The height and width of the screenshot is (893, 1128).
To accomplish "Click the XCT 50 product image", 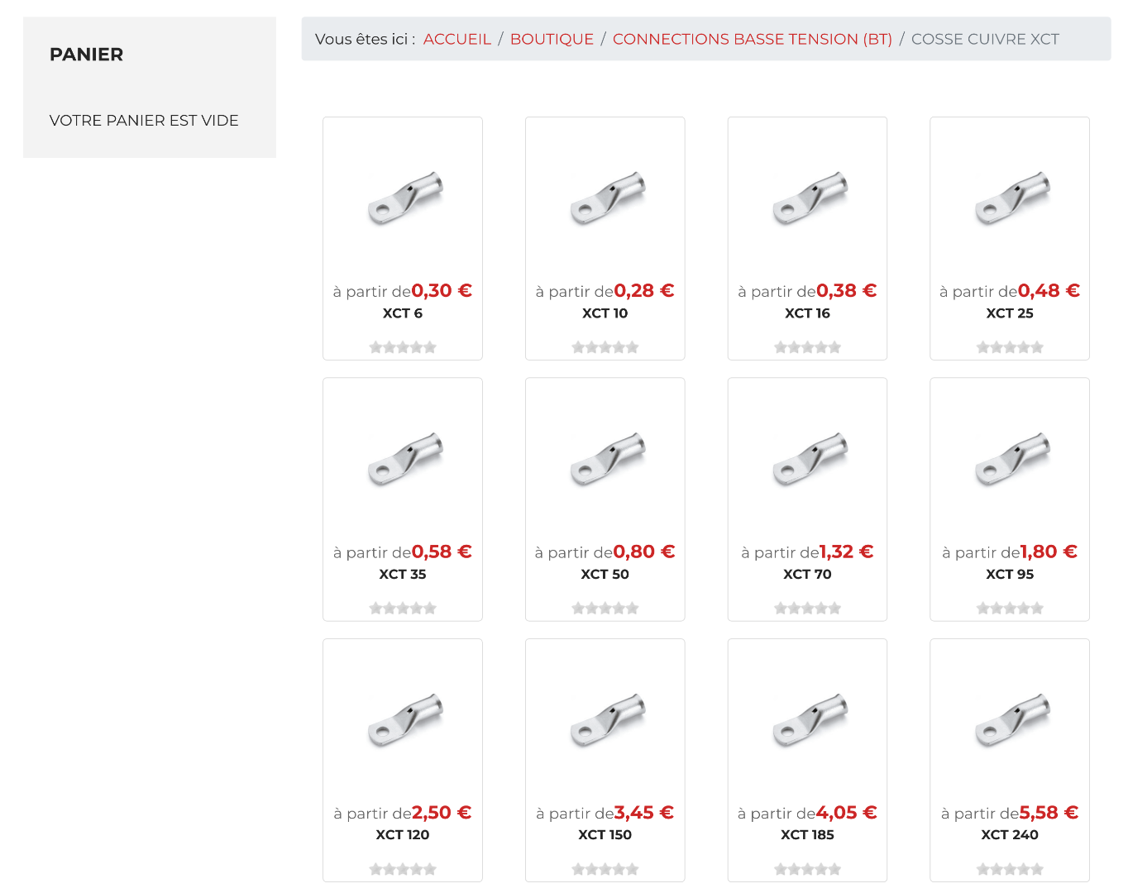I will 608,459.
